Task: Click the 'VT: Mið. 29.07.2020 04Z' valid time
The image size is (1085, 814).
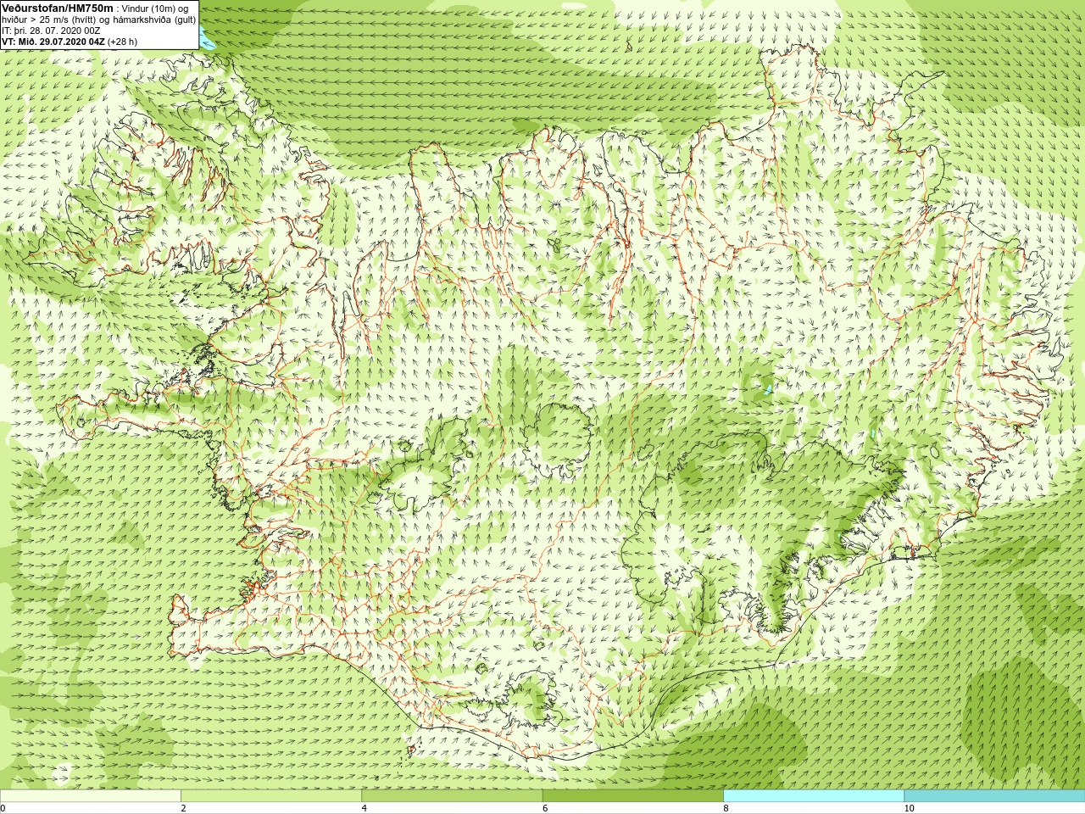Action: pos(53,41)
